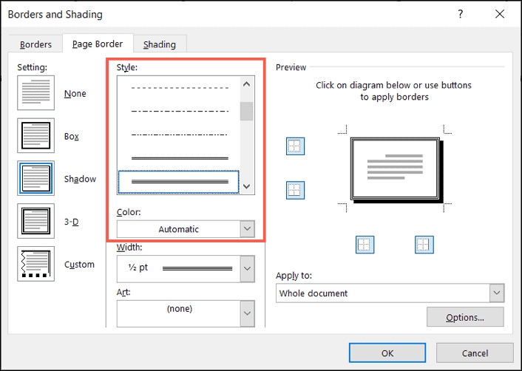This screenshot has height=371, width=522.
Task: Choose the Custom border setting icon
Action: pos(35,264)
